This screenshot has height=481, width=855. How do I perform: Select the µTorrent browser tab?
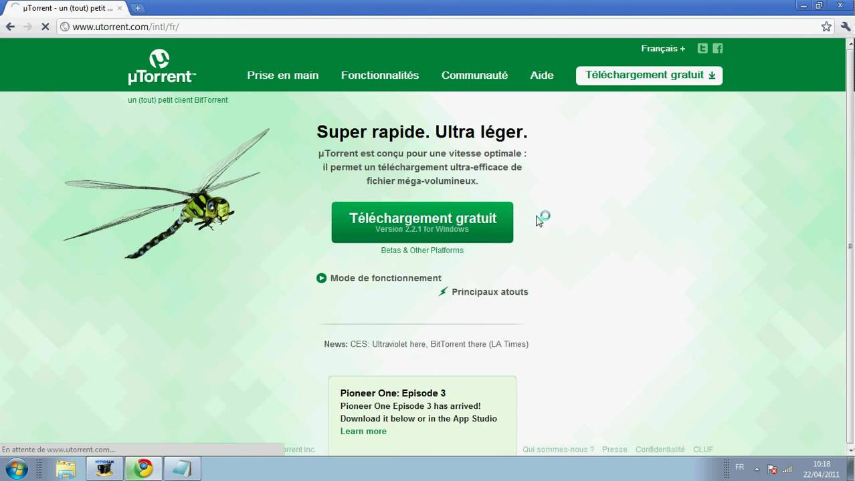click(x=67, y=8)
